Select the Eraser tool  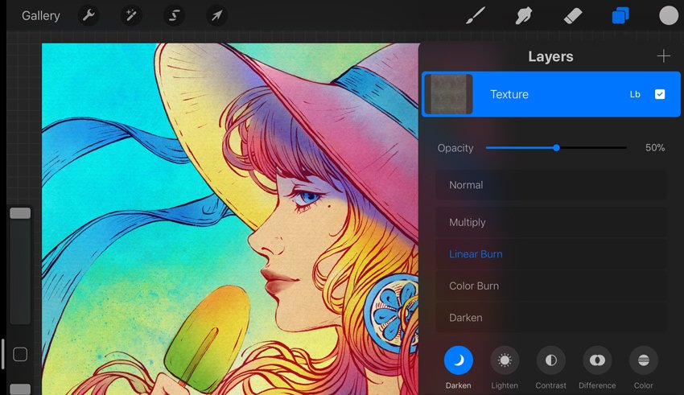(x=572, y=16)
